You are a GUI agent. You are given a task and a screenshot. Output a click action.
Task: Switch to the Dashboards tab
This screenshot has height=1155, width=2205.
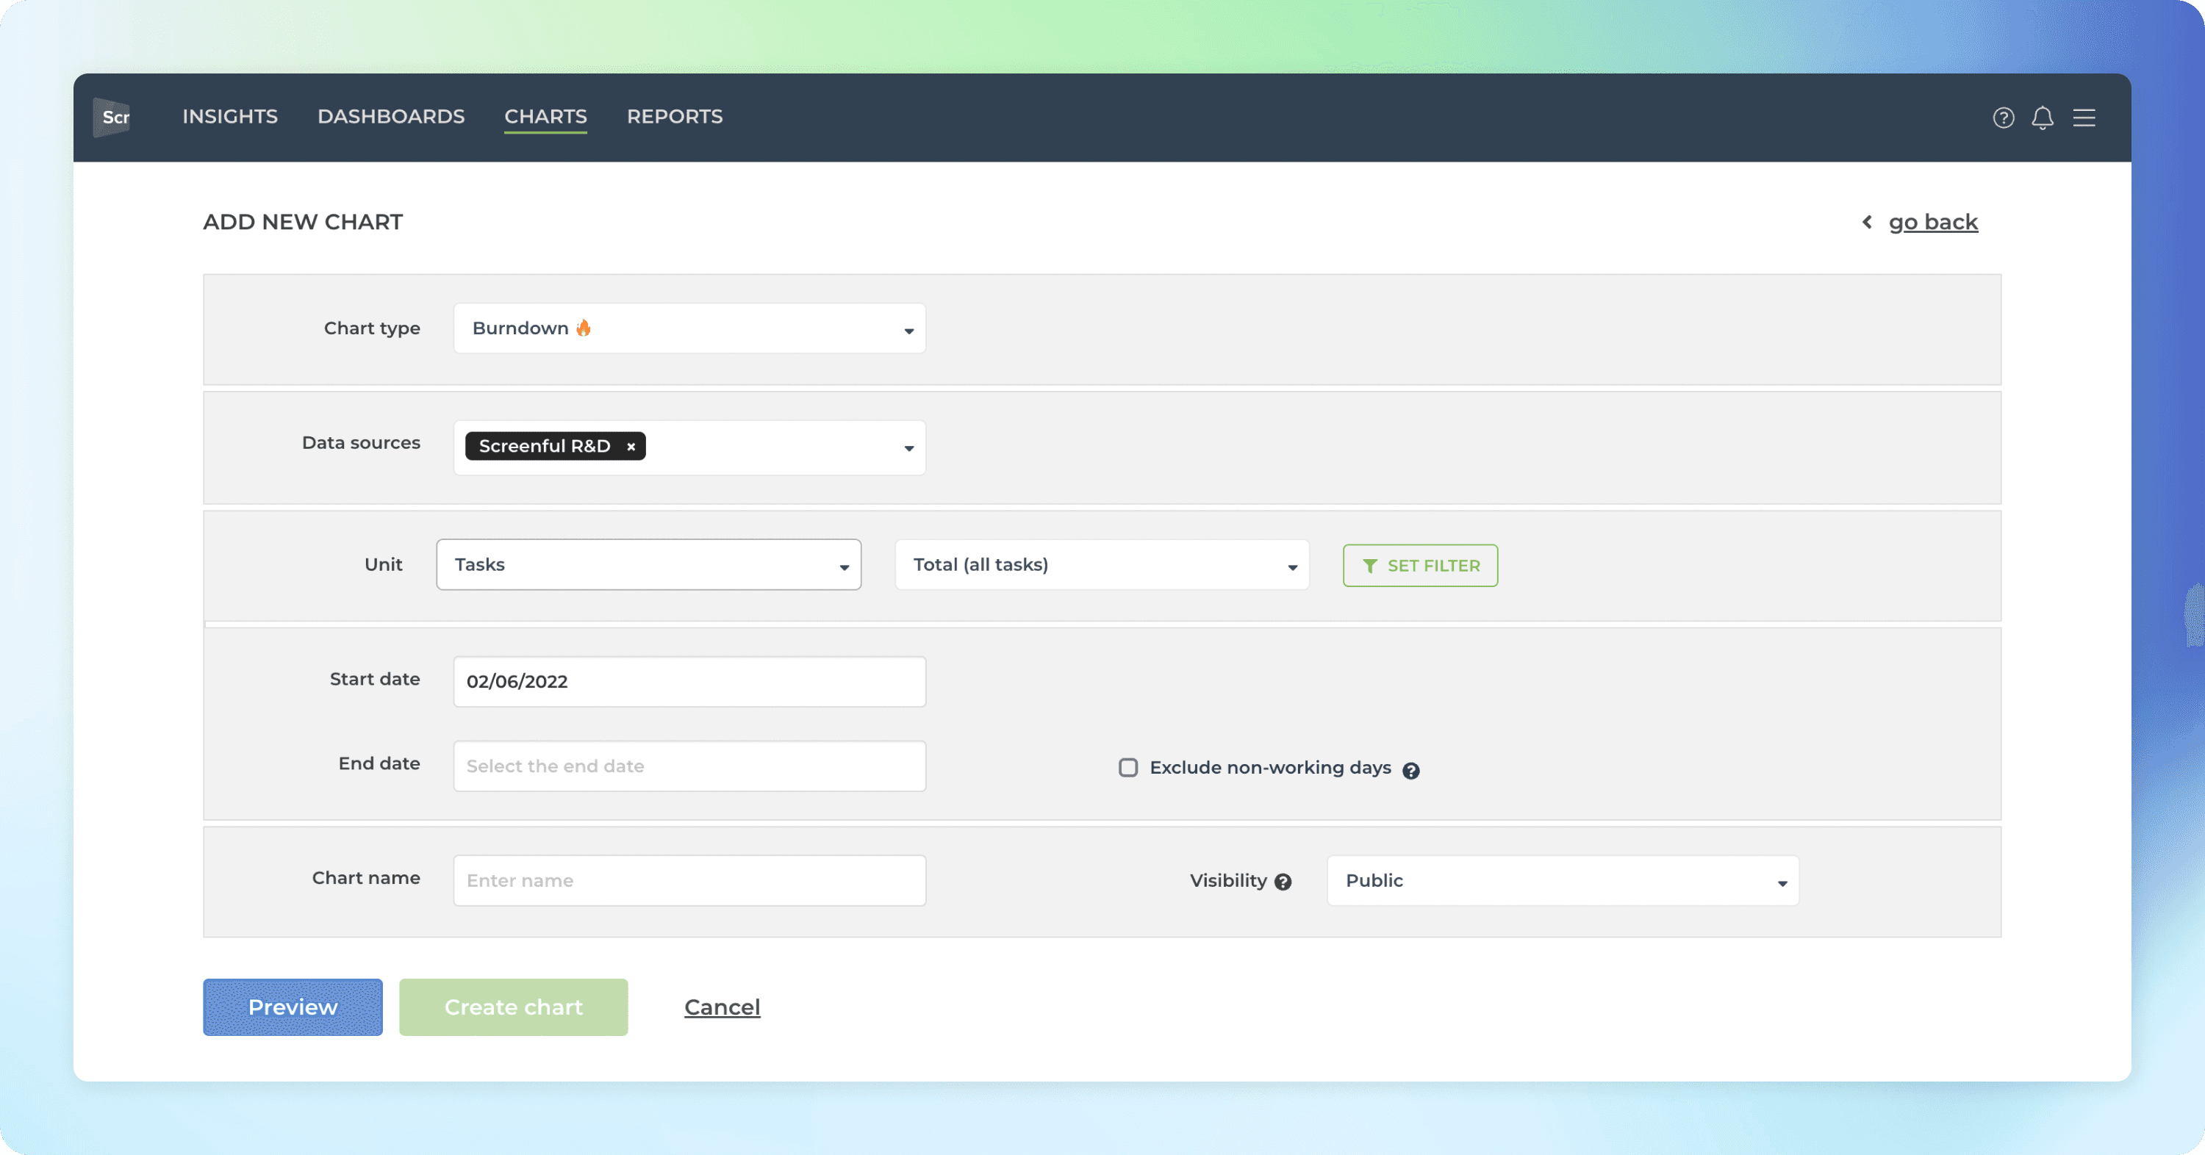[390, 116]
